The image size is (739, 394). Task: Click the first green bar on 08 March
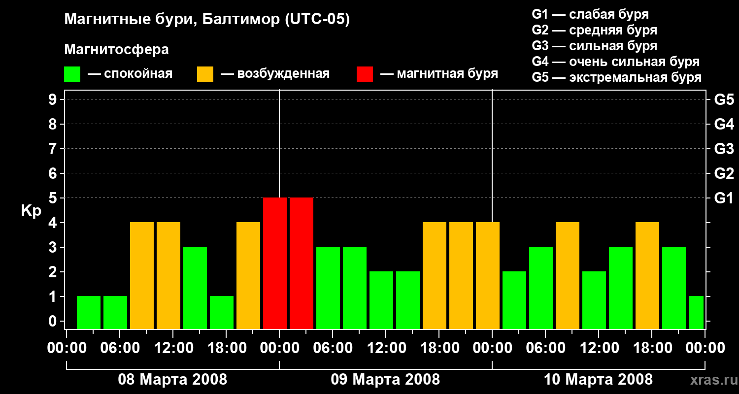click(89, 312)
